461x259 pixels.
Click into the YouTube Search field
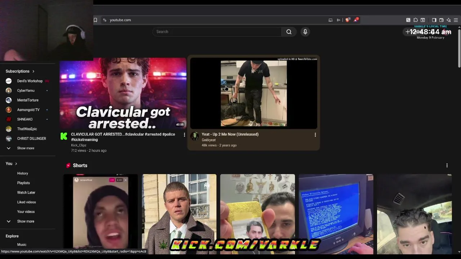click(x=217, y=32)
